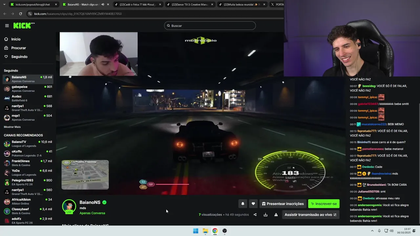The image size is (420, 236).
Task: Report the clip with the warning icon
Action: [x=276, y=215]
